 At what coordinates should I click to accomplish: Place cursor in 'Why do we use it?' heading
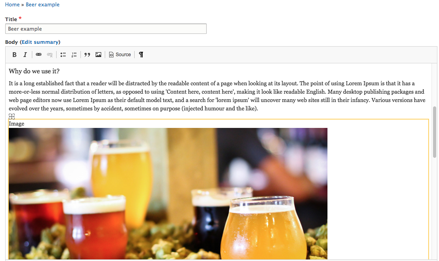(x=34, y=71)
